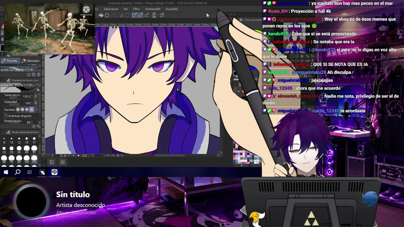Toggle Snap to Special Ruler icon
The width and height of the screenshot is (404, 227).
tap(140, 15)
